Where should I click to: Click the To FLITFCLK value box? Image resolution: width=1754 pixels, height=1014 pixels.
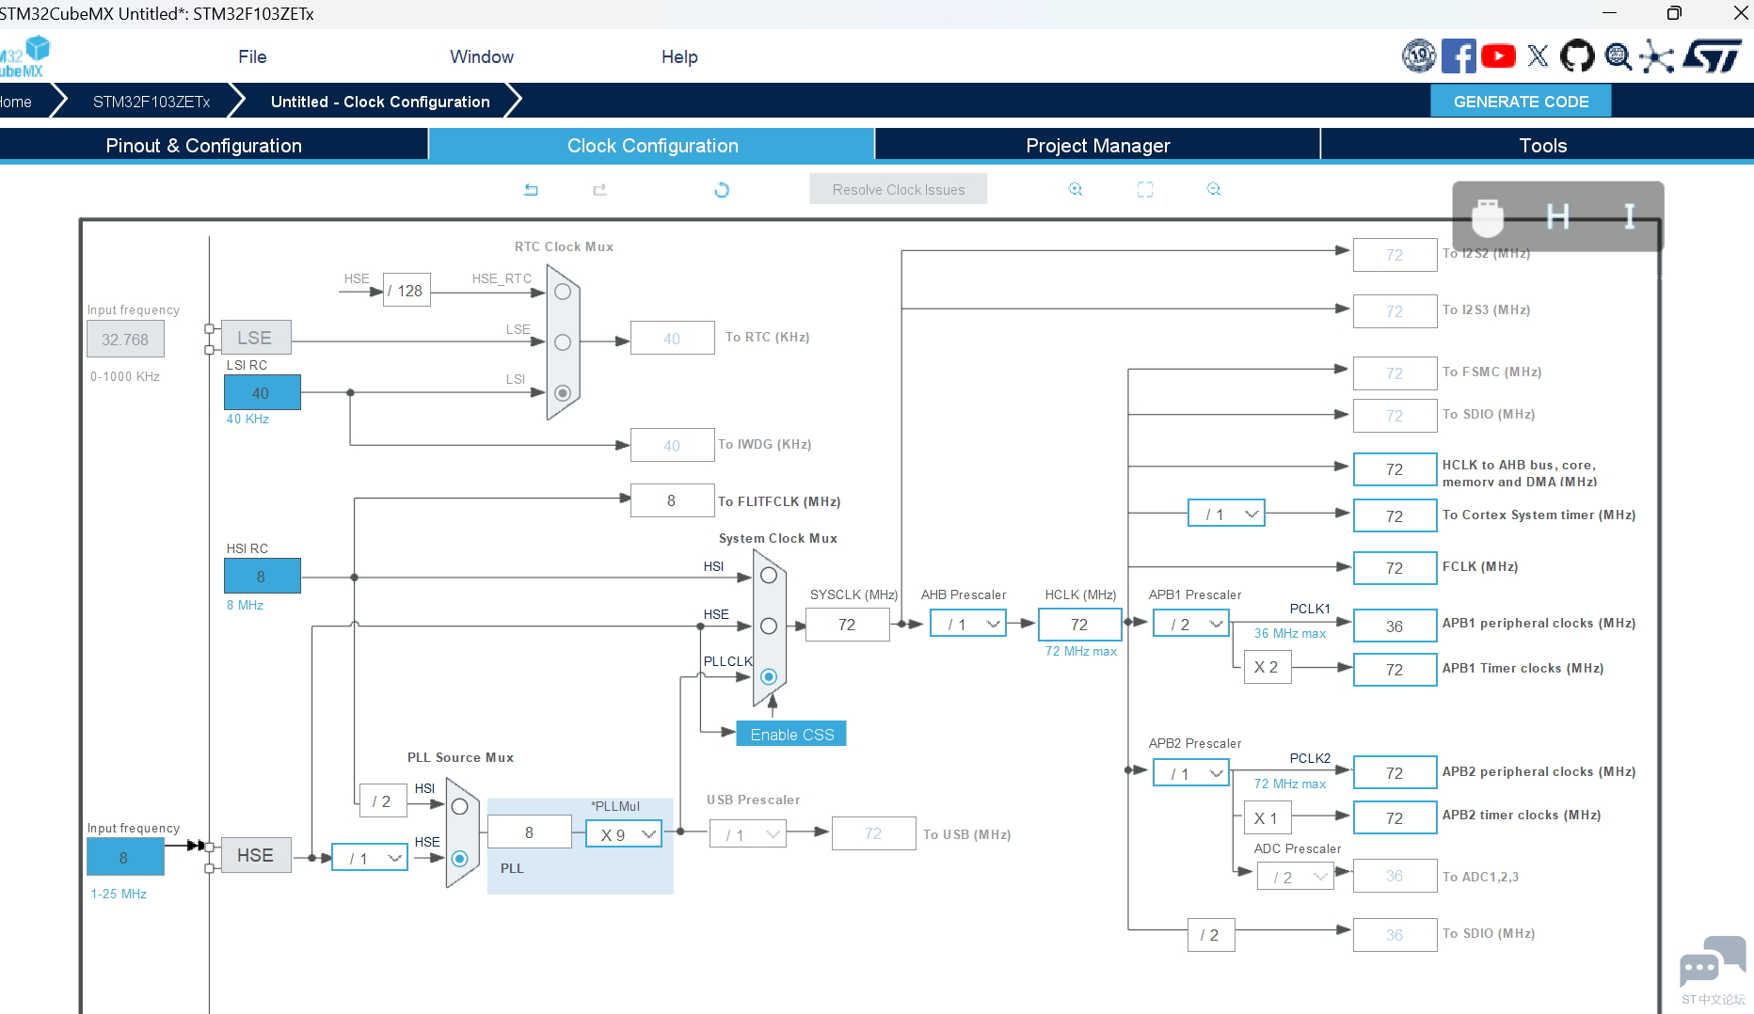[672, 500]
